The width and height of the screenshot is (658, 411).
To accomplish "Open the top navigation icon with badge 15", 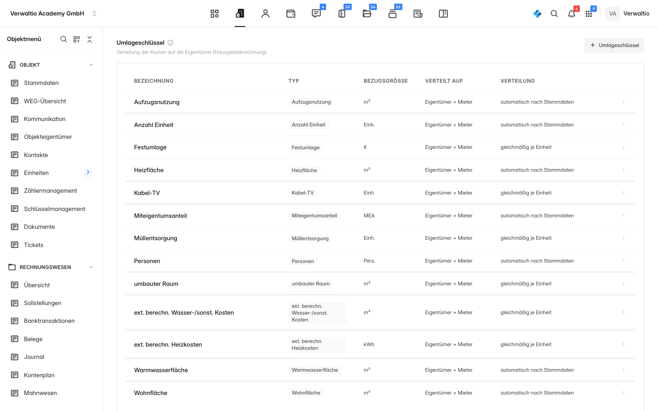I will coord(342,14).
